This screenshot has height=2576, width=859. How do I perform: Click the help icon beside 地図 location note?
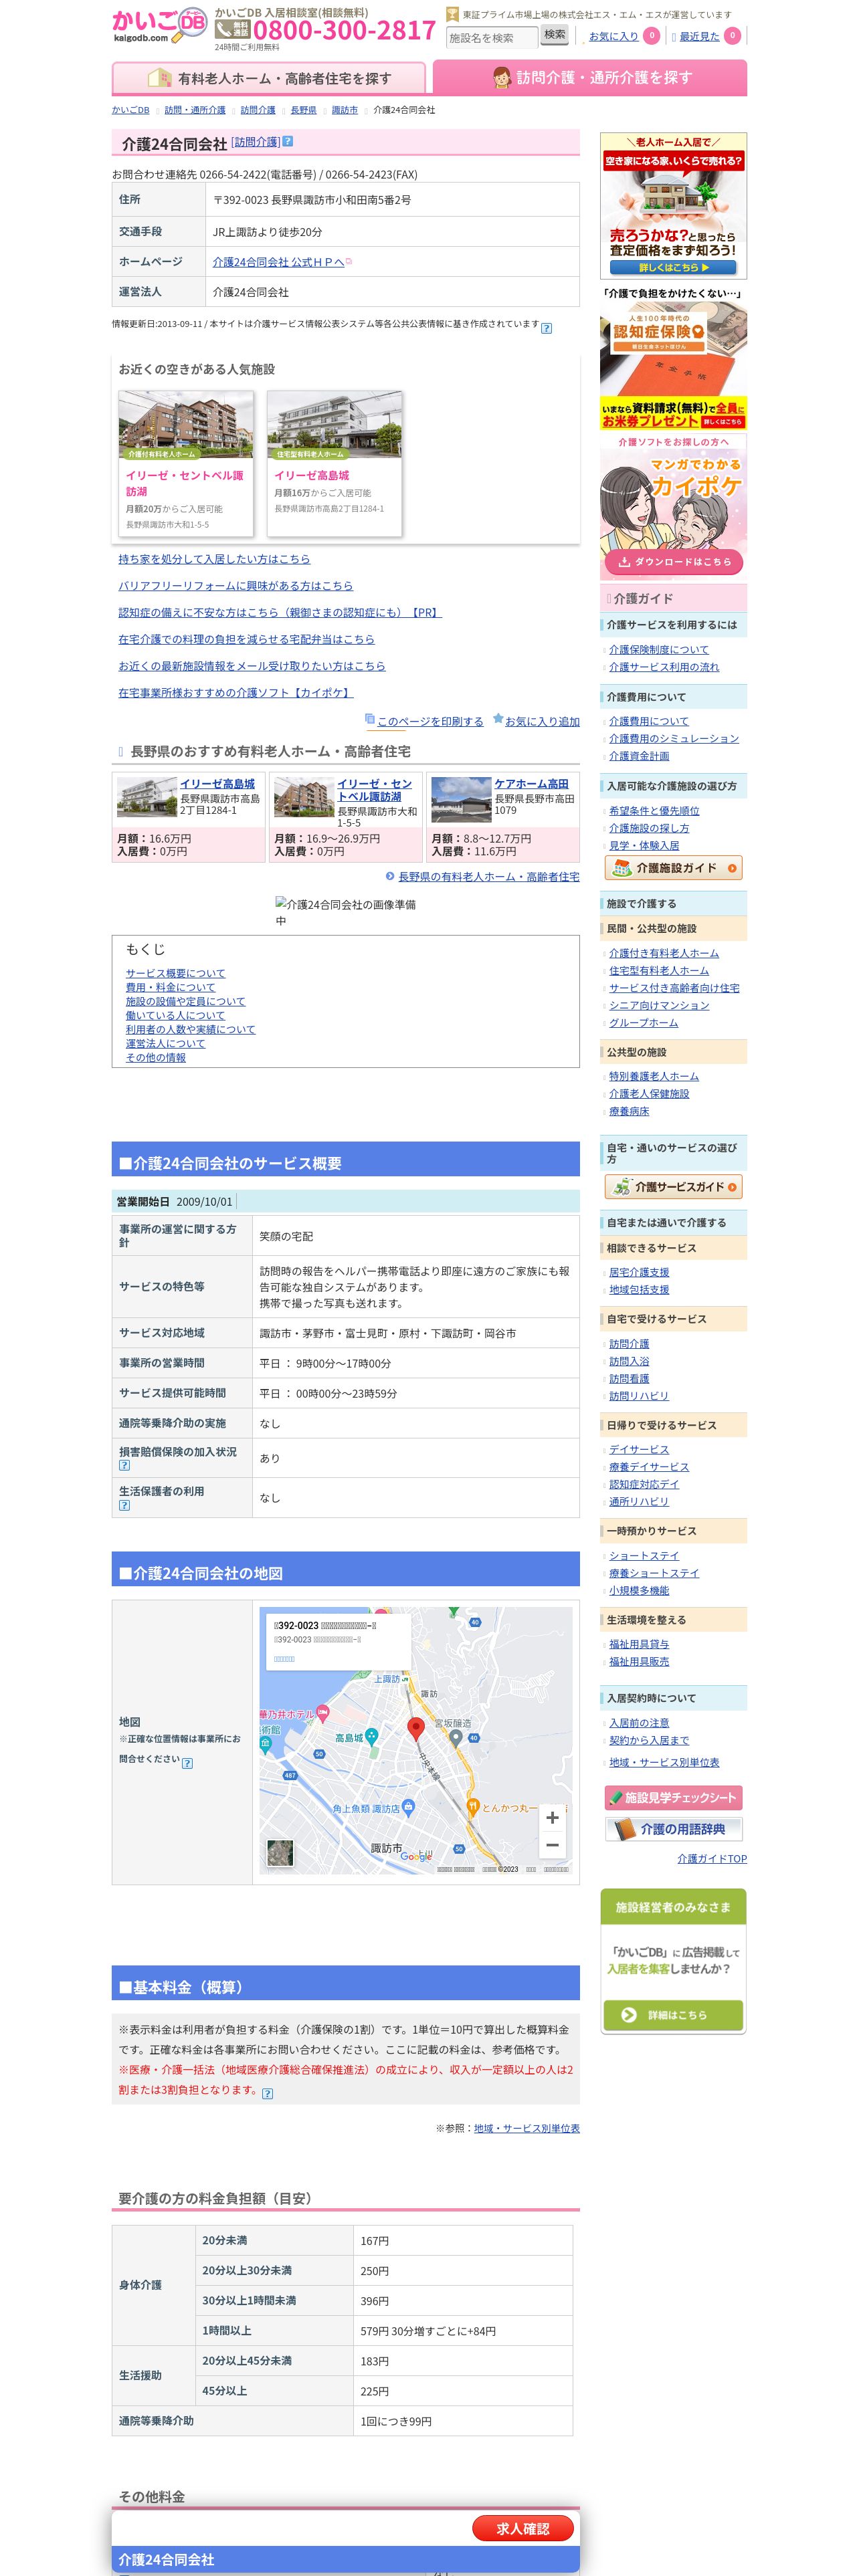click(x=187, y=1763)
